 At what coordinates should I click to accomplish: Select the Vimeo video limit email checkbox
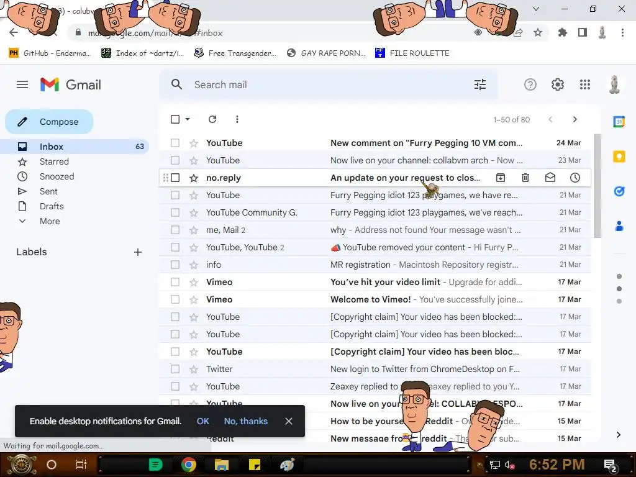(175, 282)
